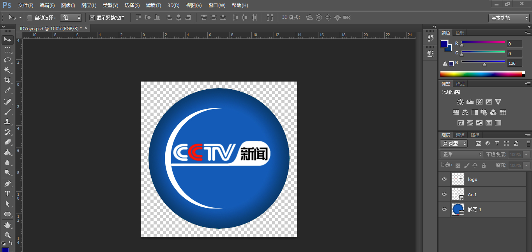Image resolution: width=532 pixels, height=252 pixels.
Task: Click foreground color swatch in Color panel
Action: 445,44
